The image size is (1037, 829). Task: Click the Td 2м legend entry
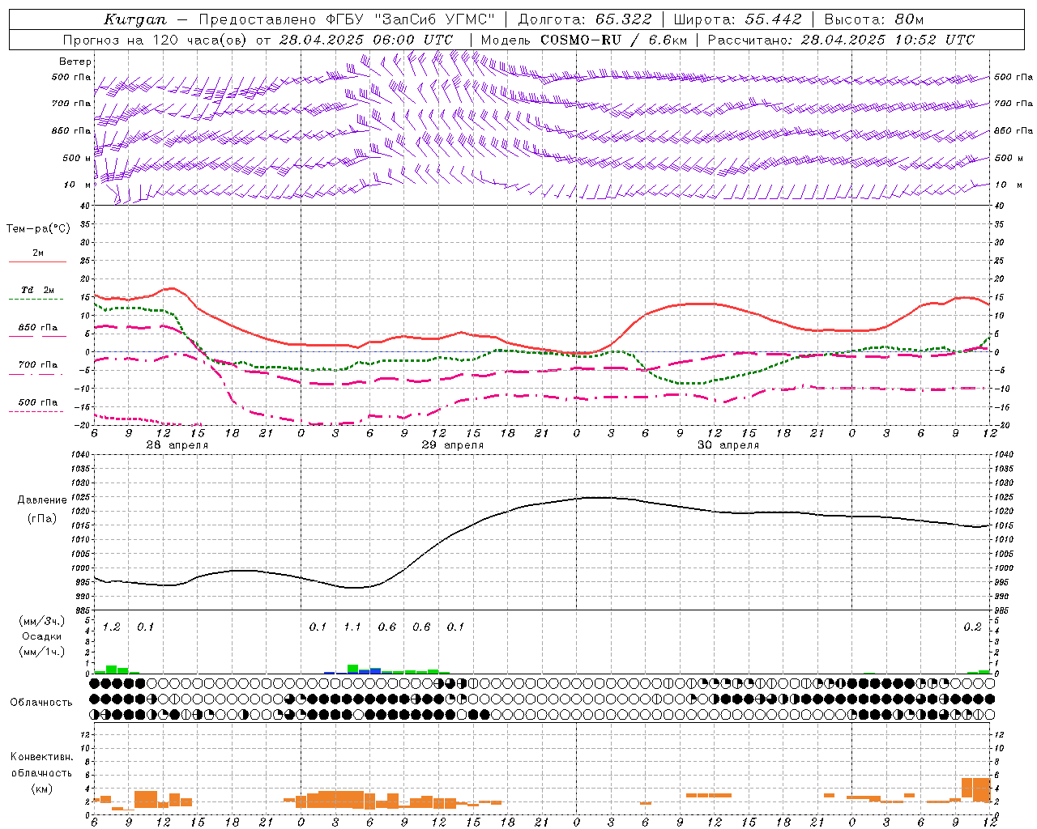pos(38,290)
